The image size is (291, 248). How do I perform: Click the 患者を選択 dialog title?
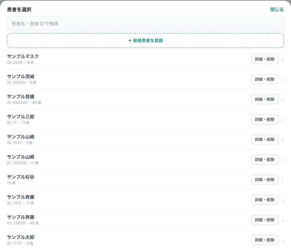(19, 10)
